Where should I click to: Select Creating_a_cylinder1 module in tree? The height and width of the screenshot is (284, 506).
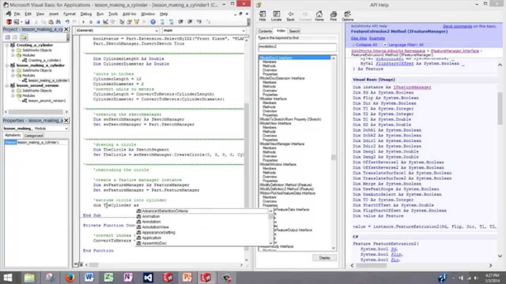tap(44, 60)
